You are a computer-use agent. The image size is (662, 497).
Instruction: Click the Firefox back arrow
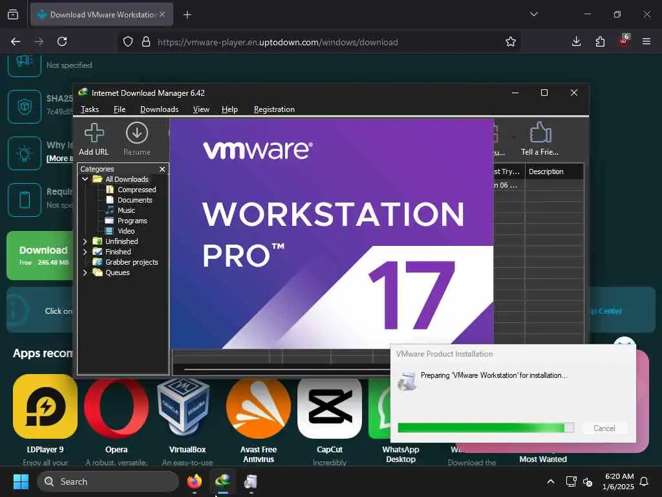pos(16,41)
